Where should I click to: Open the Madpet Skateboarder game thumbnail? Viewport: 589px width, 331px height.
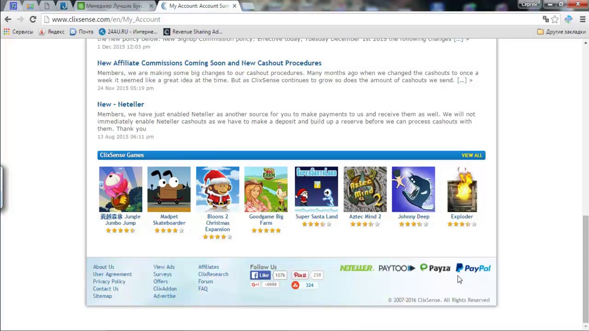click(x=169, y=189)
